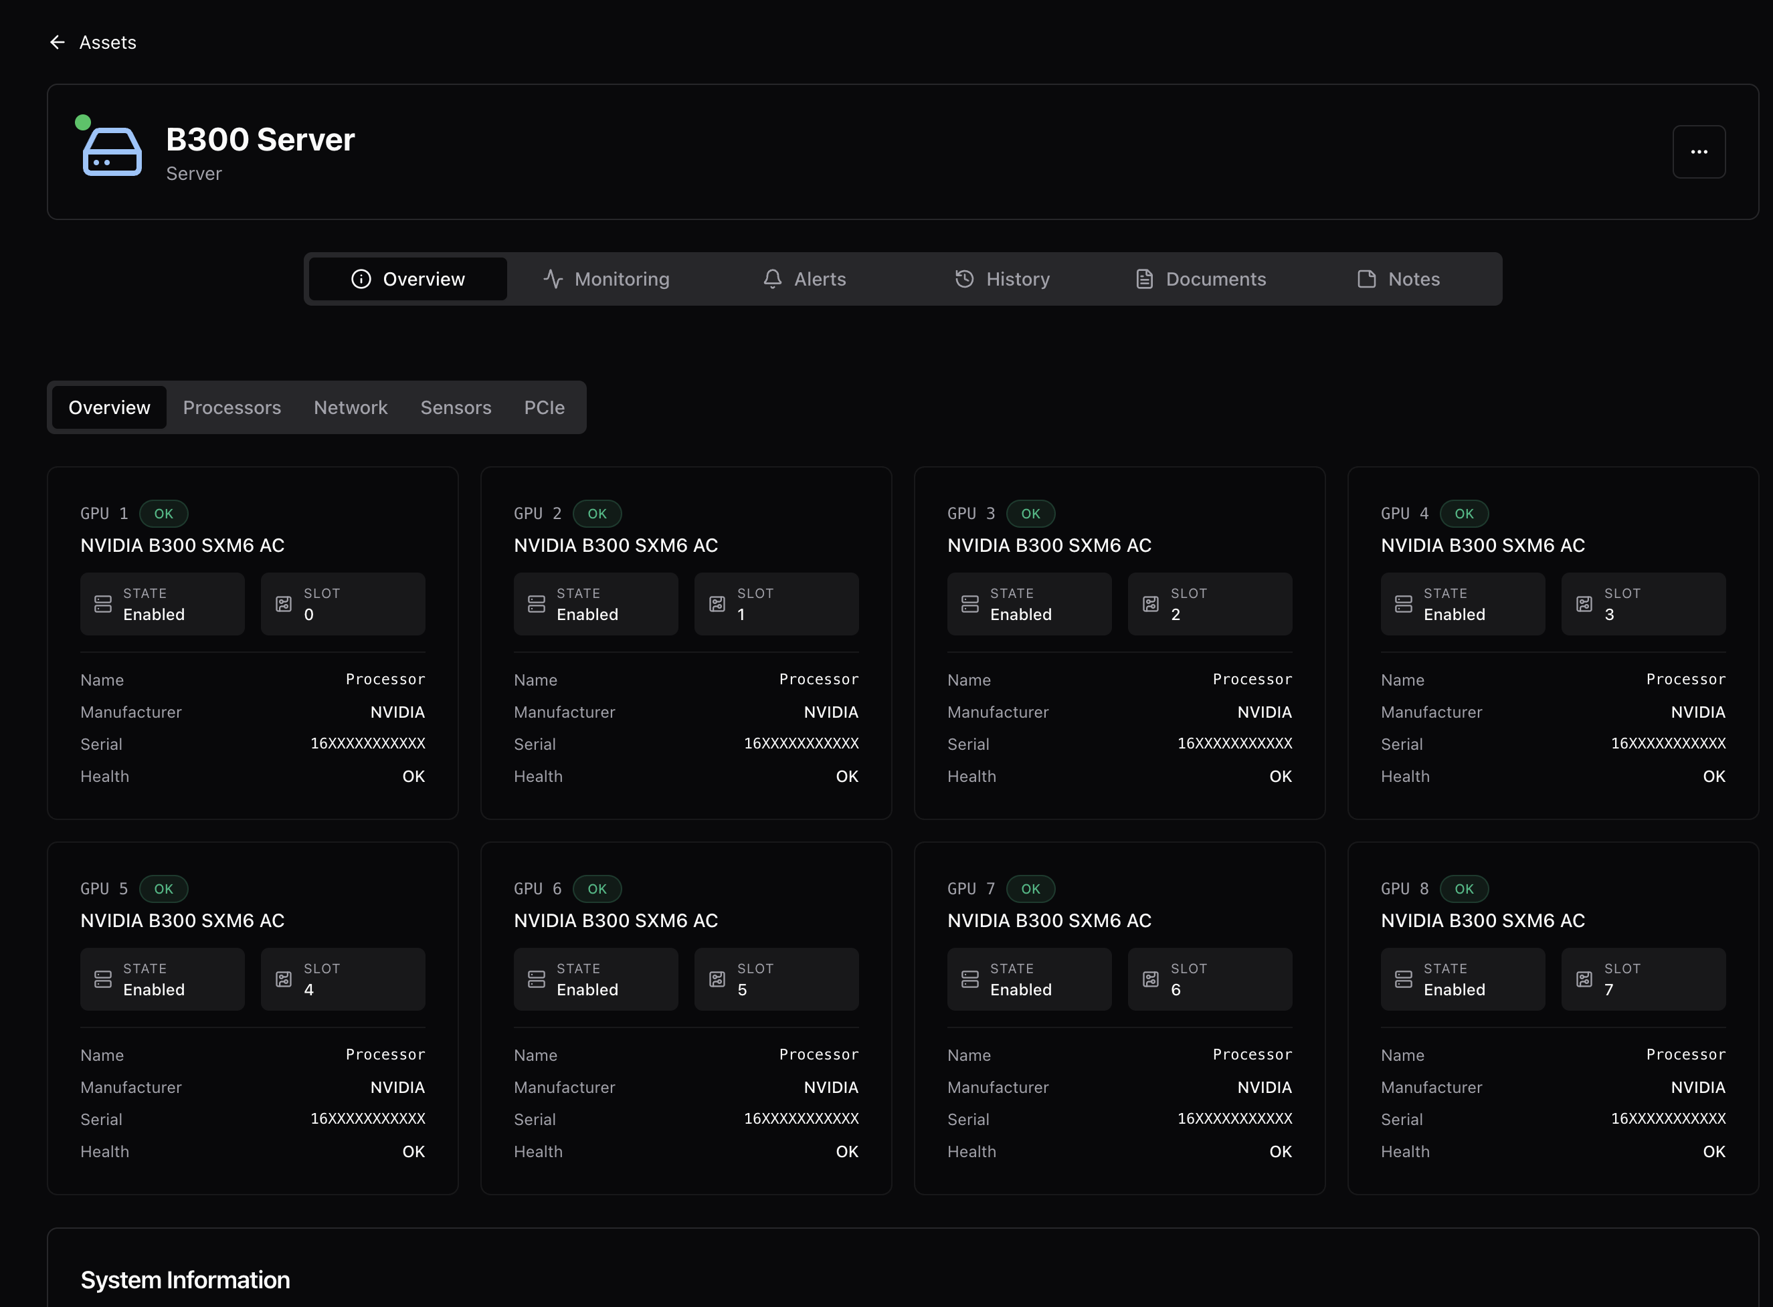
Task: Click the Slot 6 icon in GPU 7 card
Action: tap(1150, 979)
